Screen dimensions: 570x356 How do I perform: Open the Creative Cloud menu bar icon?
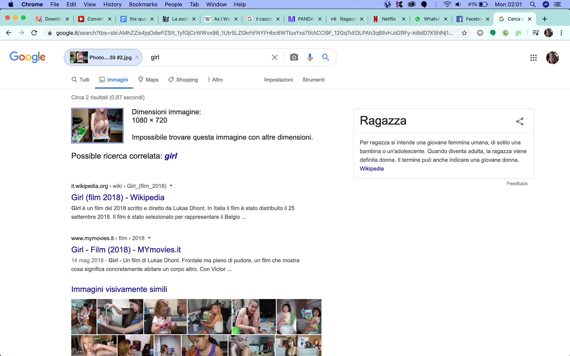click(411, 4)
